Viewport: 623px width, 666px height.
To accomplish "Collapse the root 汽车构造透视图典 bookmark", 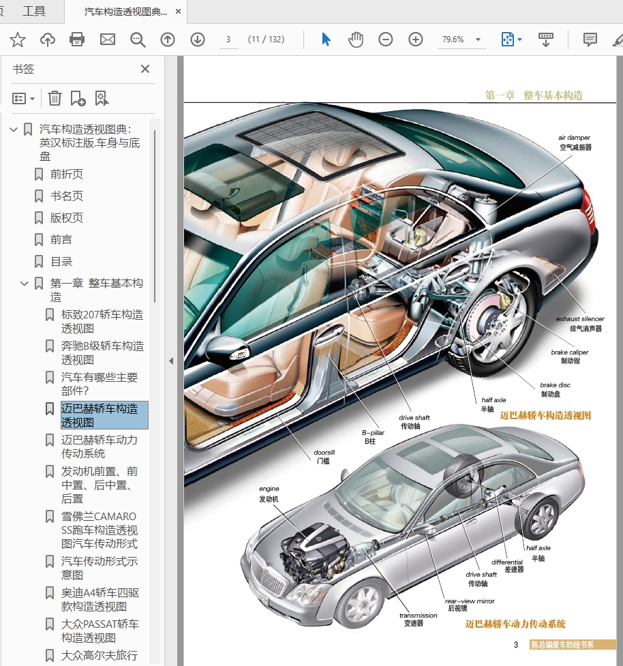I will [14, 130].
